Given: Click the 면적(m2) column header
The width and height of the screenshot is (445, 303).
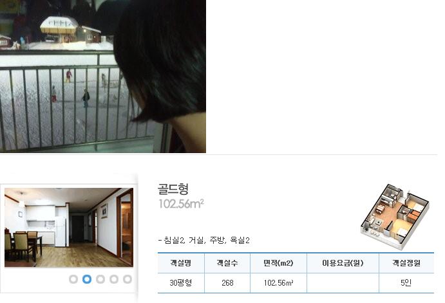Looking at the screenshot, I should click(278, 263).
